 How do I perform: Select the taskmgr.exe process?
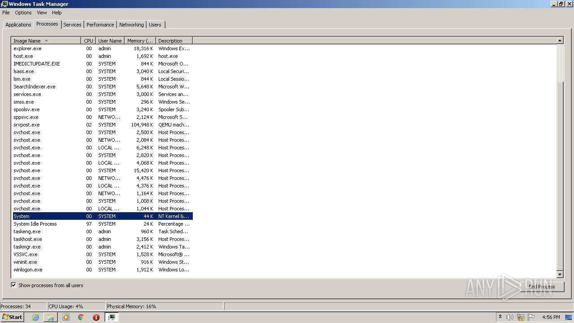click(x=102, y=247)
